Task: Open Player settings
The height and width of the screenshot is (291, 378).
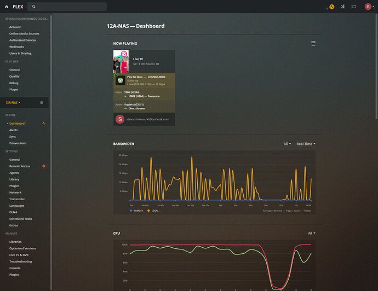Action: point(14,90)
